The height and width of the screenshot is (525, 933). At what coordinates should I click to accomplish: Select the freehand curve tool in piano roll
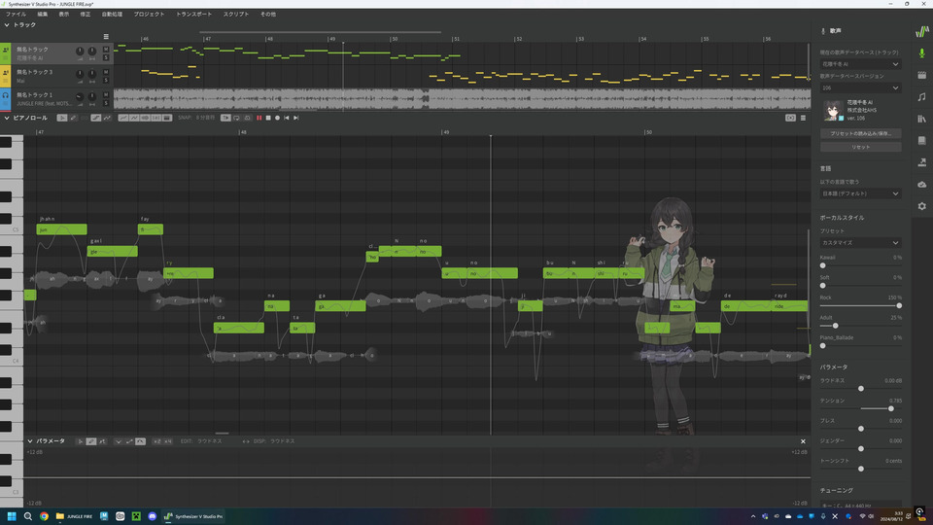(107, 118)
